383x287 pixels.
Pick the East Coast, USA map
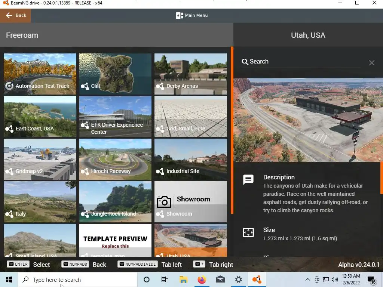coord(40,117)
